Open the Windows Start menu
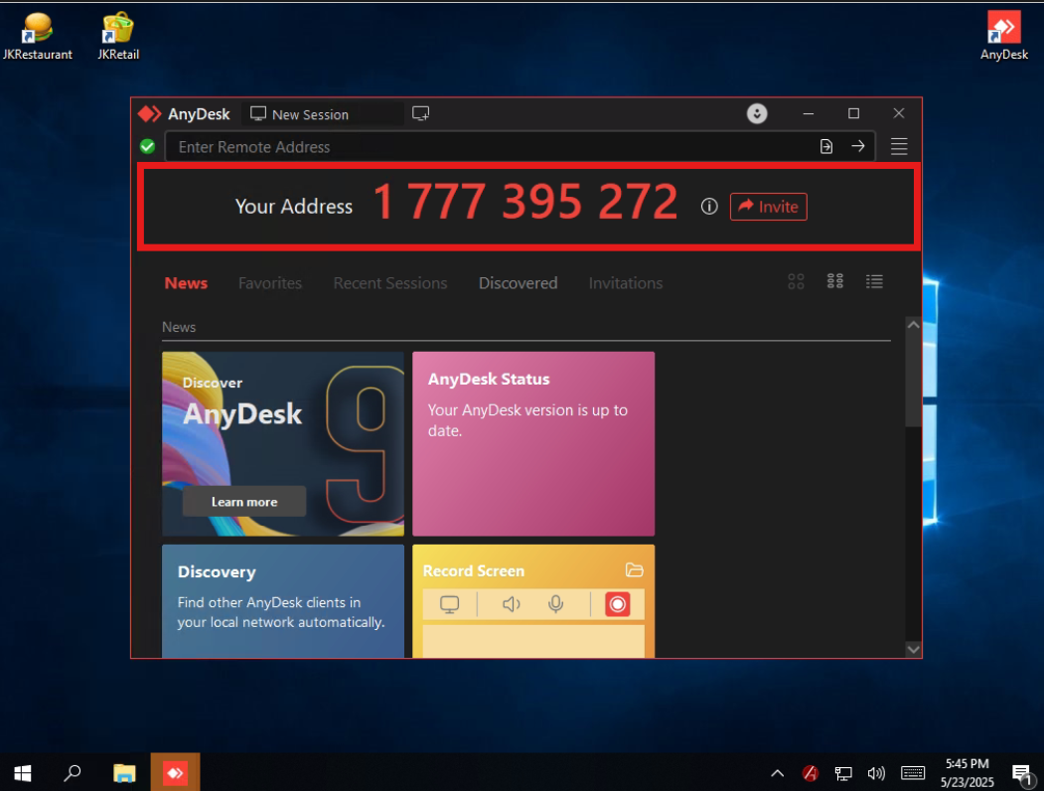 23,772
